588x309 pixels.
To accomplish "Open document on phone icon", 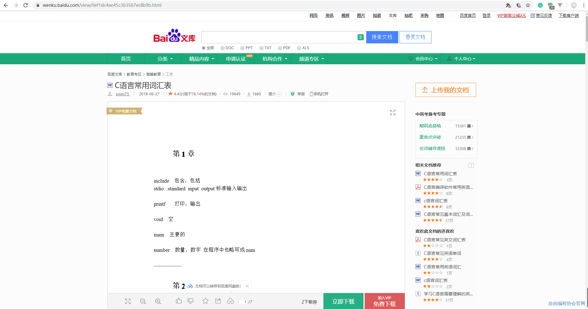I will coord(311,94).
